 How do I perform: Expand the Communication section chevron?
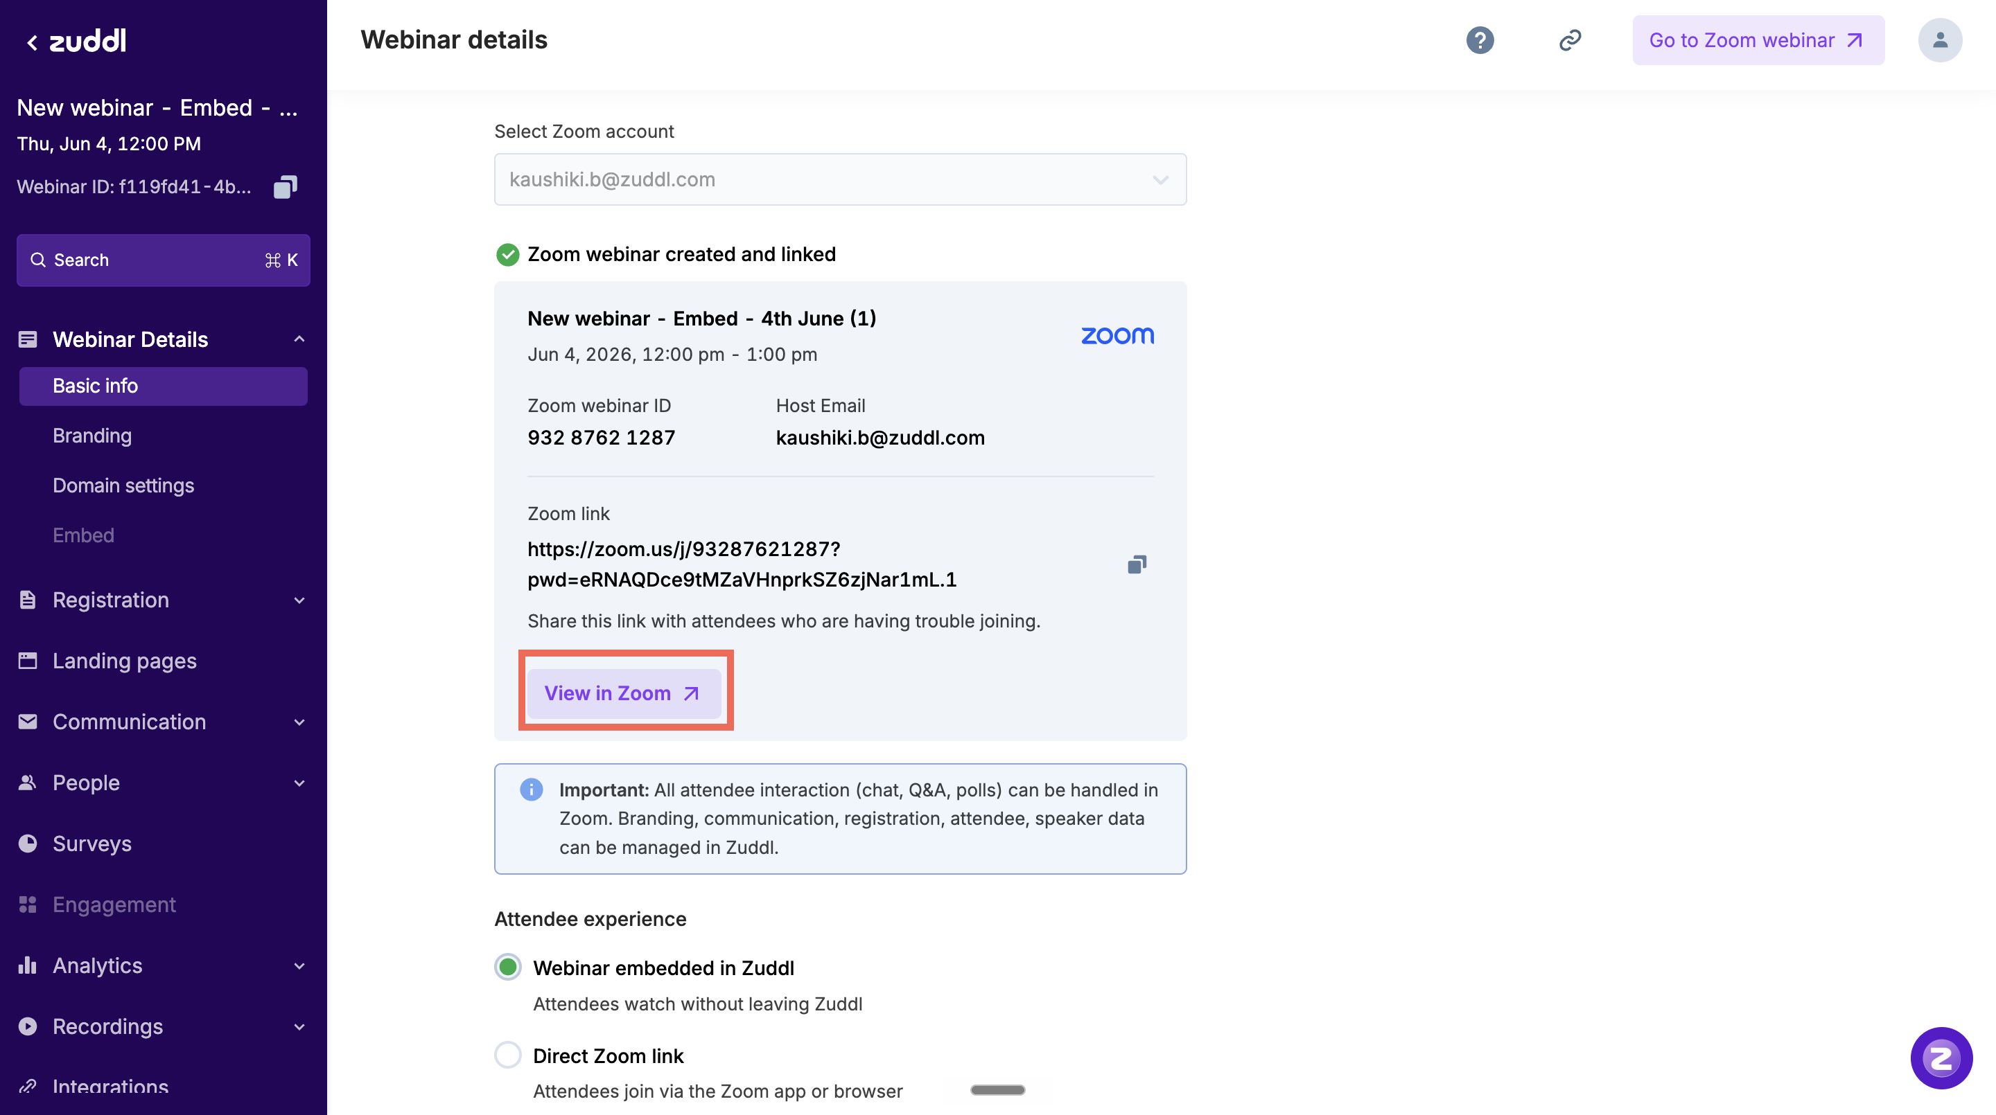pyautogui.click(x=299, y=722)
